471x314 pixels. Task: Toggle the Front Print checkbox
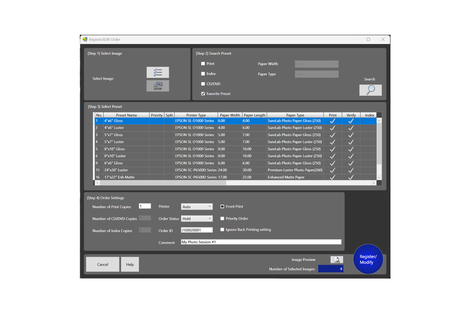click(222, 206)
